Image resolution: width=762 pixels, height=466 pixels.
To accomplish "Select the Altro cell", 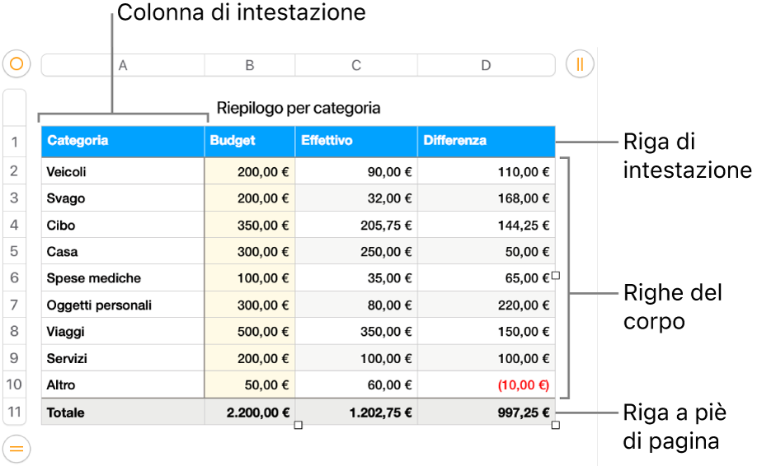I will [123, 384].
